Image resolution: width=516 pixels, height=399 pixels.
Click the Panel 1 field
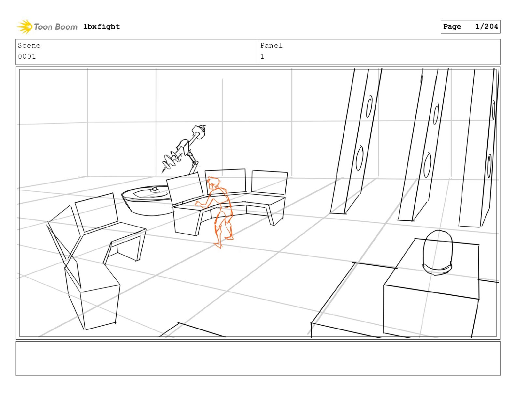[379, 52]
